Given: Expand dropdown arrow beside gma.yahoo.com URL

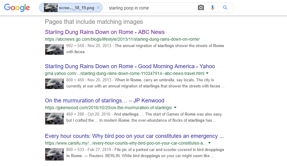Looking at the screenshot, I should pyautogui.click(x=207, y=73).
